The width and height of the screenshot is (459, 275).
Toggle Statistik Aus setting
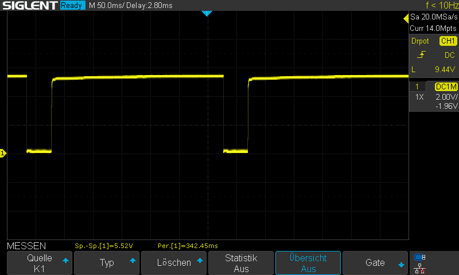241,263
